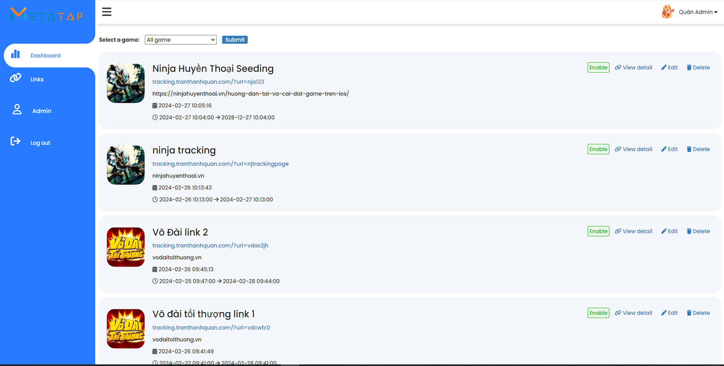Toggle Enable for Ninja Huyền Thoại Seeding
Image resolution: width=724 pixels, height=366 pixels.
(598, 67)
